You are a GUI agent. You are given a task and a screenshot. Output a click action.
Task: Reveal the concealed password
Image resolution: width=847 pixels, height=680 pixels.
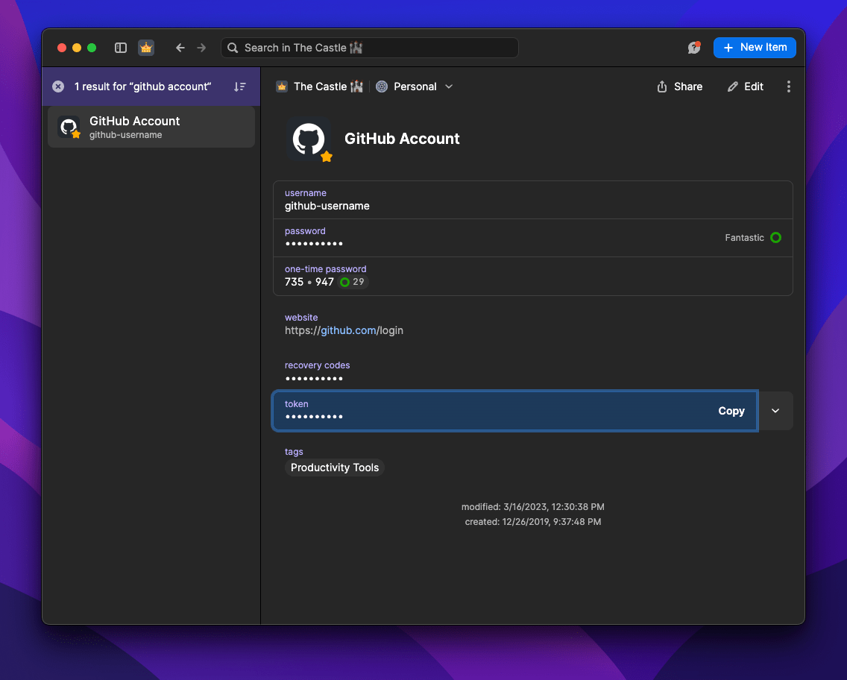(x=314, y=244)
